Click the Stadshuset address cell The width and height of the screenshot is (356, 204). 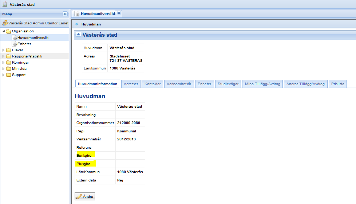tap(126, 58)
